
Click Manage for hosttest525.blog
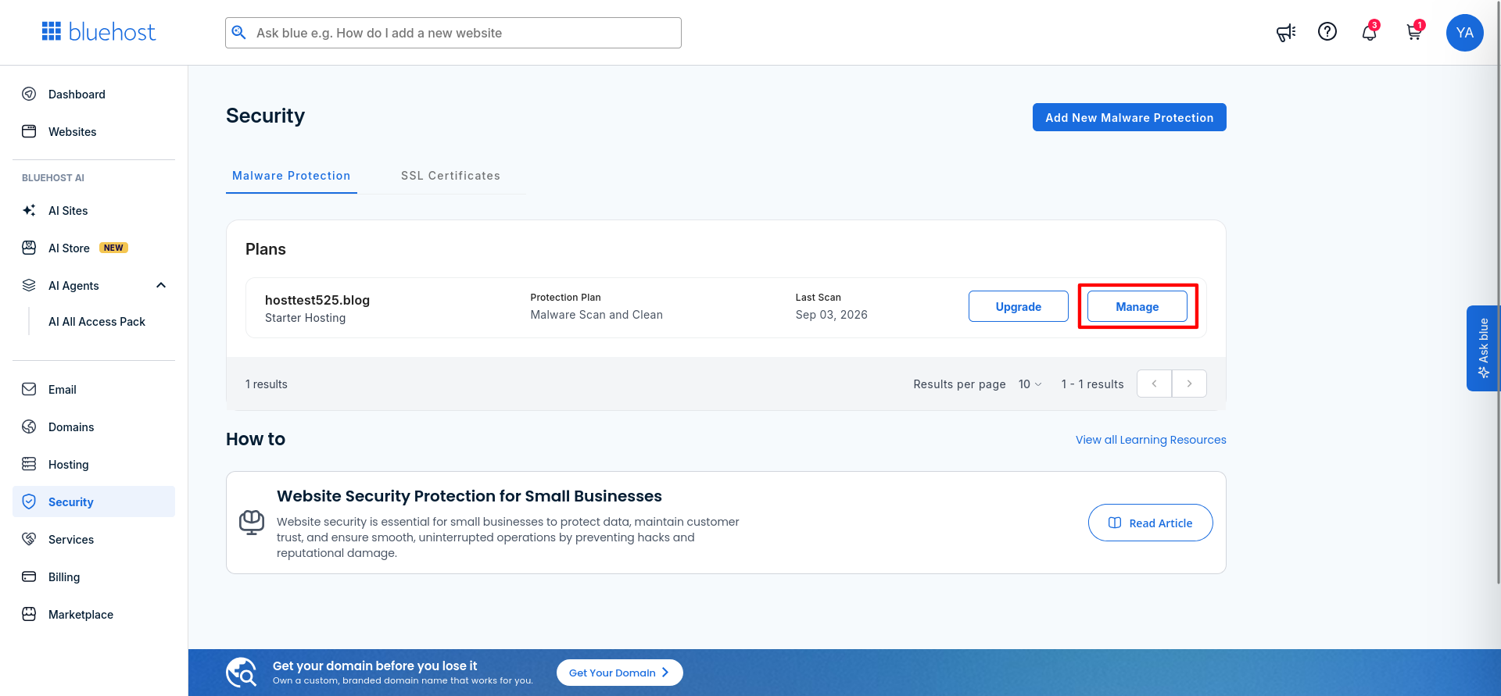1137,306
